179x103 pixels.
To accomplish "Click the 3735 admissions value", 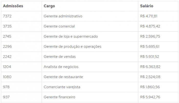I will pos(7,26).
